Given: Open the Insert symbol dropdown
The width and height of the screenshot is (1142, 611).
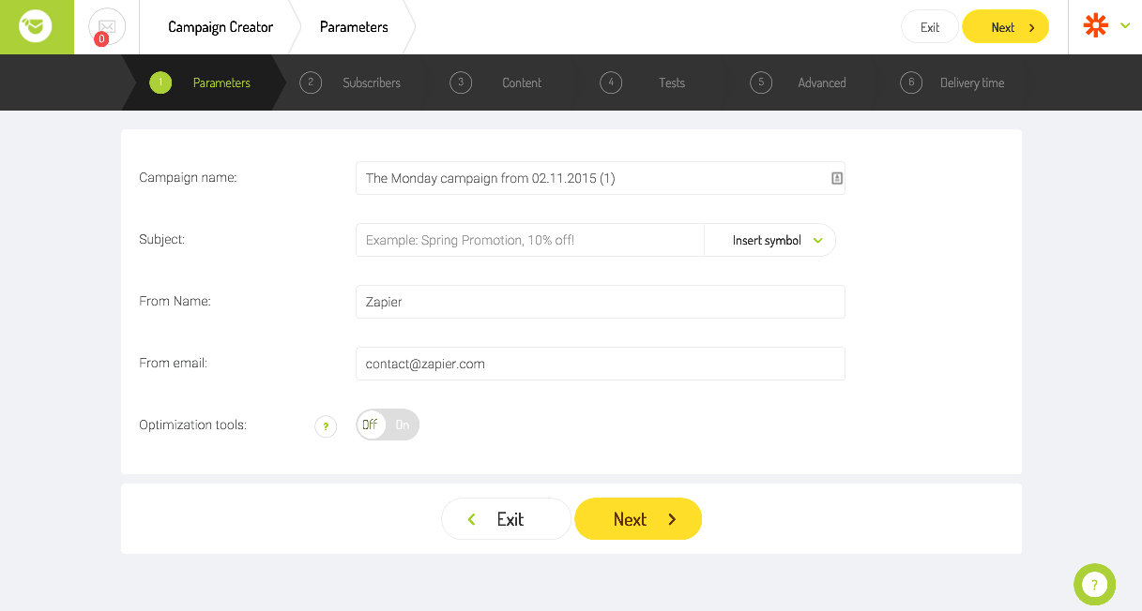Looking at the screenshot, I should (770, 240).
